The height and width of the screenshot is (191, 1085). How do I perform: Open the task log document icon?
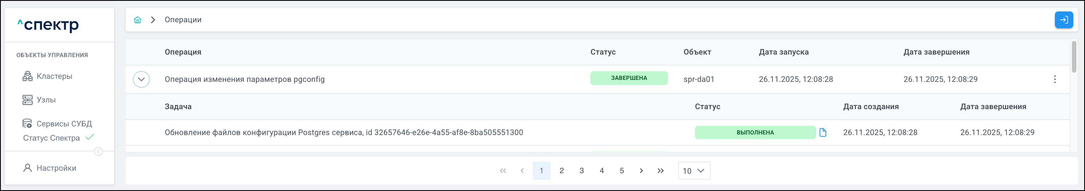click(x=823, y=133)
